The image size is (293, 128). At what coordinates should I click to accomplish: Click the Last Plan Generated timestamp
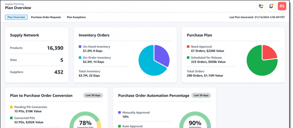pyautogui.click(x=257, y=17)
